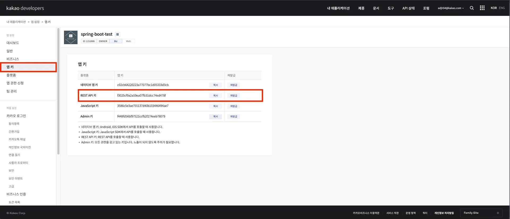Click the search magnifier icon

(x=472, y=8)
